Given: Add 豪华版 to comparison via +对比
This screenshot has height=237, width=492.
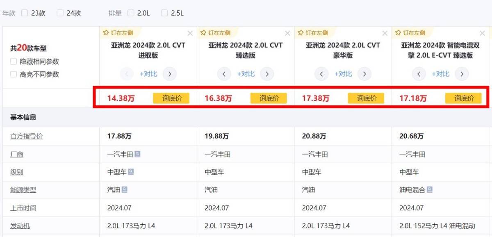Looking at the screenshot, I should [x=343, y=74].
